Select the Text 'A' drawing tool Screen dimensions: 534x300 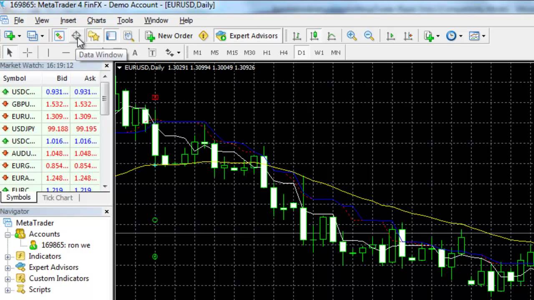135,52
